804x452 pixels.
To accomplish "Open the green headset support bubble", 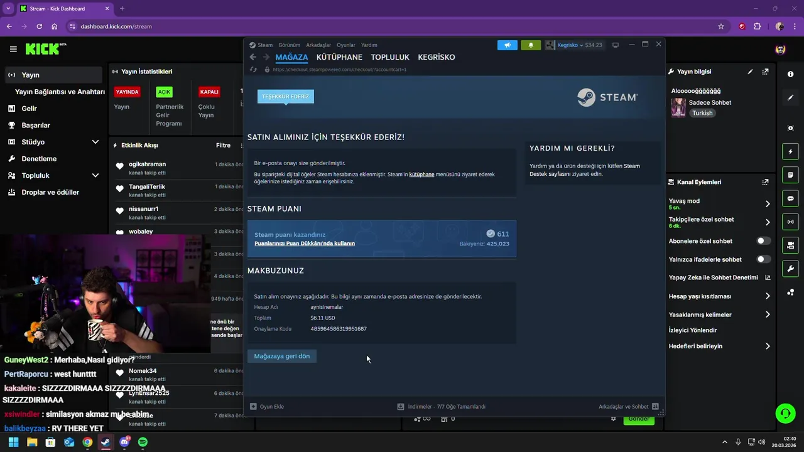I will [x=785, y=413].
